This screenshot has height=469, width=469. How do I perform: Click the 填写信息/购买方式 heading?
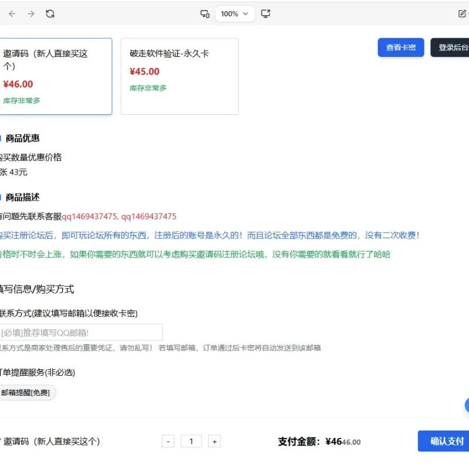tap(37, 289)
